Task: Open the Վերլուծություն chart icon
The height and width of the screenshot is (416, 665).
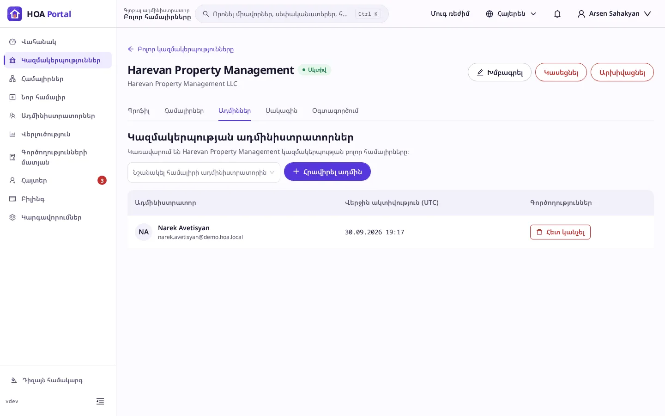Action: coord(12,134)
